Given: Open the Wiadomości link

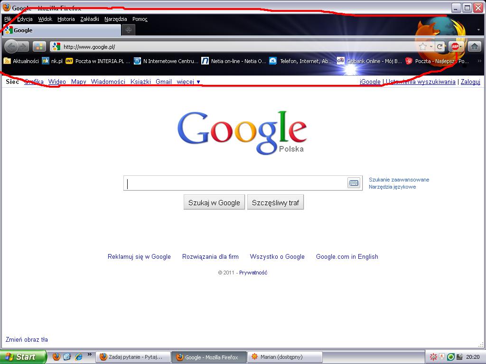Looking at the screenshot, I should click(x=108, y=82).
